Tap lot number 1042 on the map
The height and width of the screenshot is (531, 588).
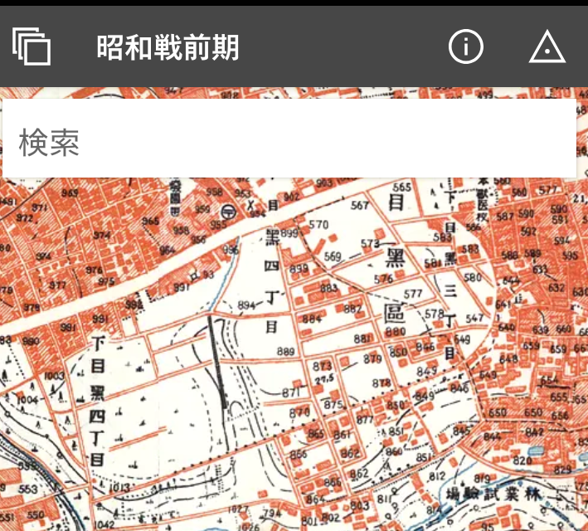tap(105, 524)
